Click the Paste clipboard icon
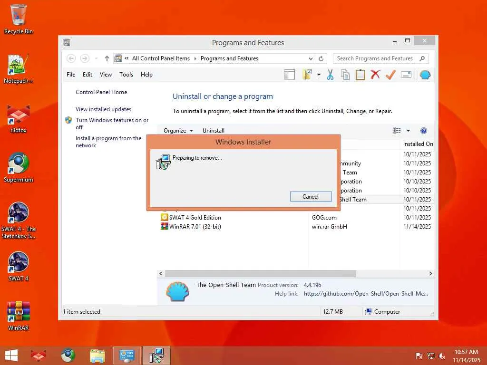The width and height of the screenshot is (487, 365). point(360,75)
